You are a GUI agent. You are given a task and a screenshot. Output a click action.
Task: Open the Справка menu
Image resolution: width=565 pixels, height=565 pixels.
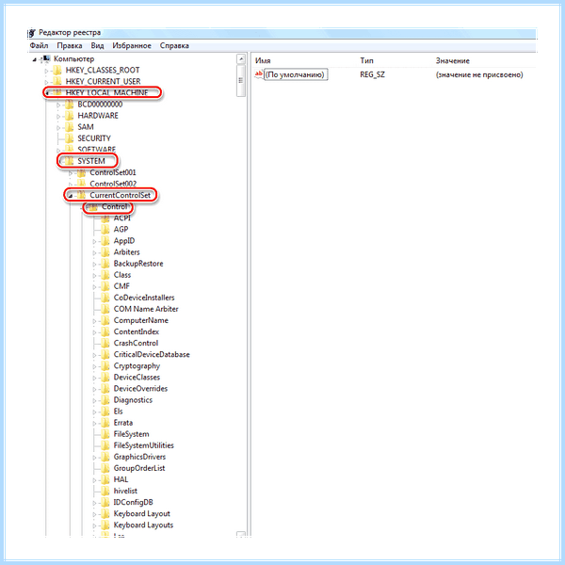(174, 46)
